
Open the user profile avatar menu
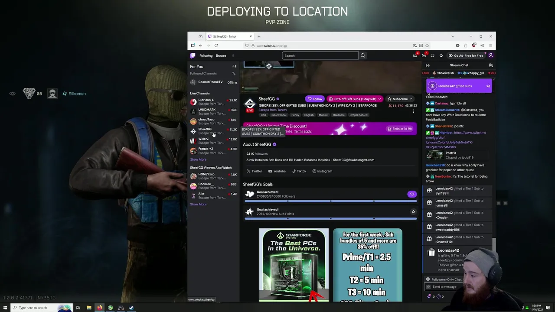click(x=491, y=55)
